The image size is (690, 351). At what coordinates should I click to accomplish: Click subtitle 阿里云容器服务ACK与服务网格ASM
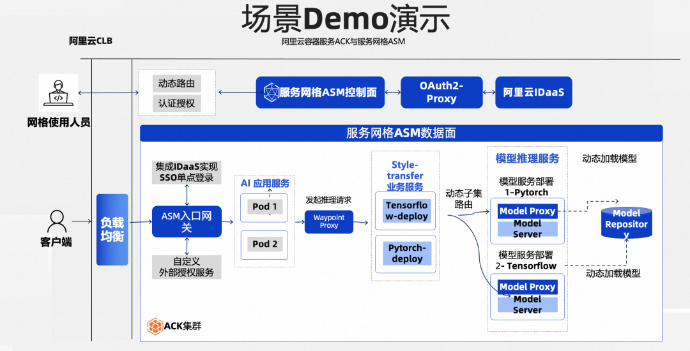[x=343, y=41]
